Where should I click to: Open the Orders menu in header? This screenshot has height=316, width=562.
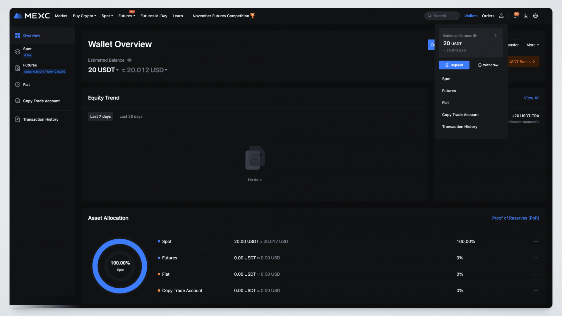pos(488,16)
